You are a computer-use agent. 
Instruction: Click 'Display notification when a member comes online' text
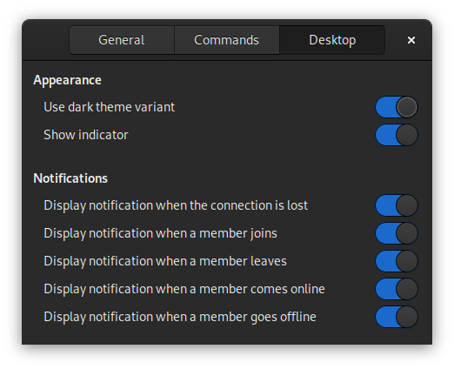tap(184, 289)
